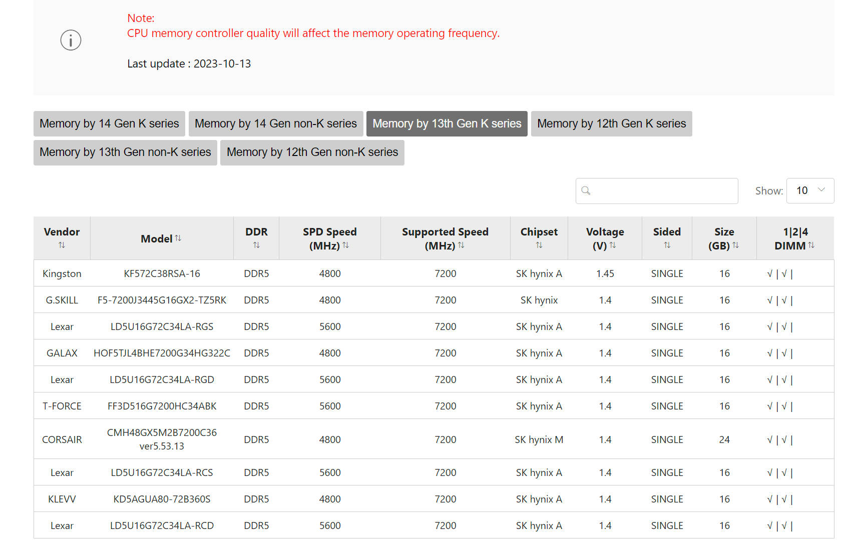
Task: Click the G.SKILL vendor cell
Action: point(62,300)
